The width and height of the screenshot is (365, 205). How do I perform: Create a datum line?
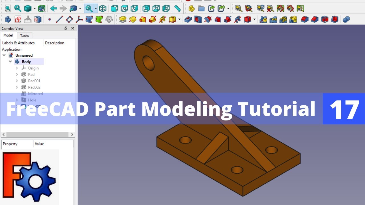59,19
